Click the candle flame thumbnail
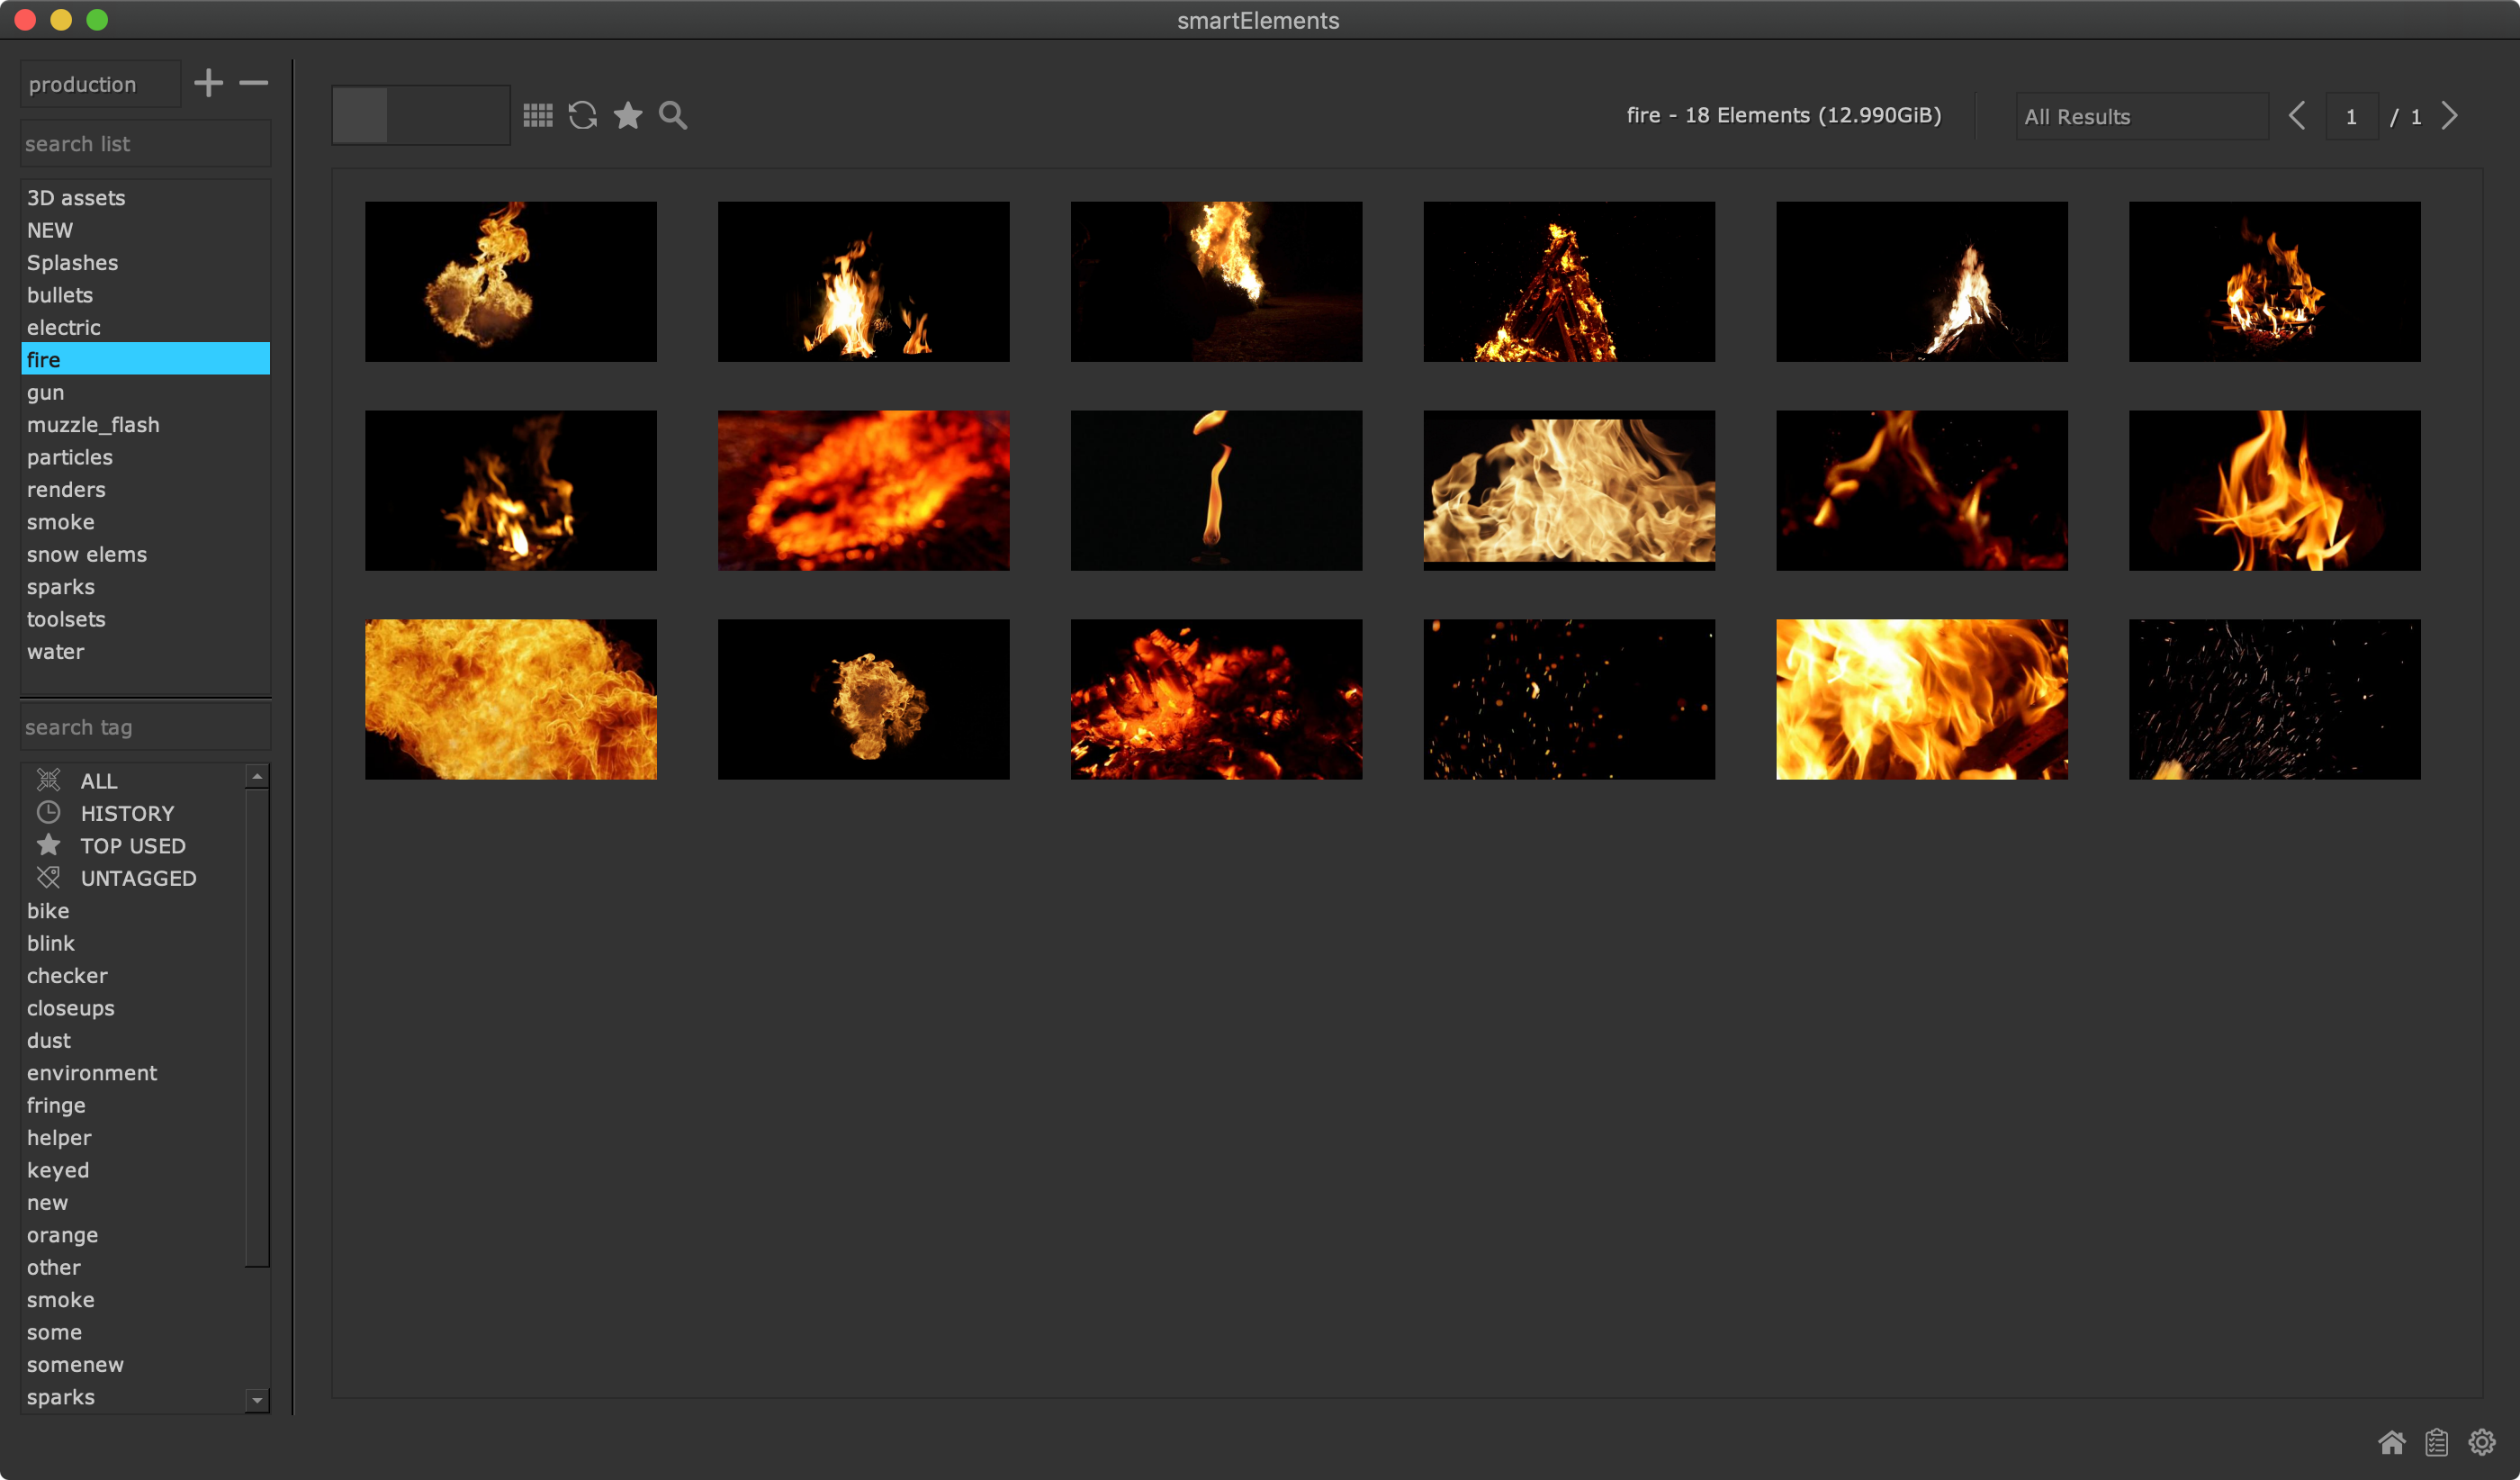2520x1480 pixels. [x=1216, y=491]
